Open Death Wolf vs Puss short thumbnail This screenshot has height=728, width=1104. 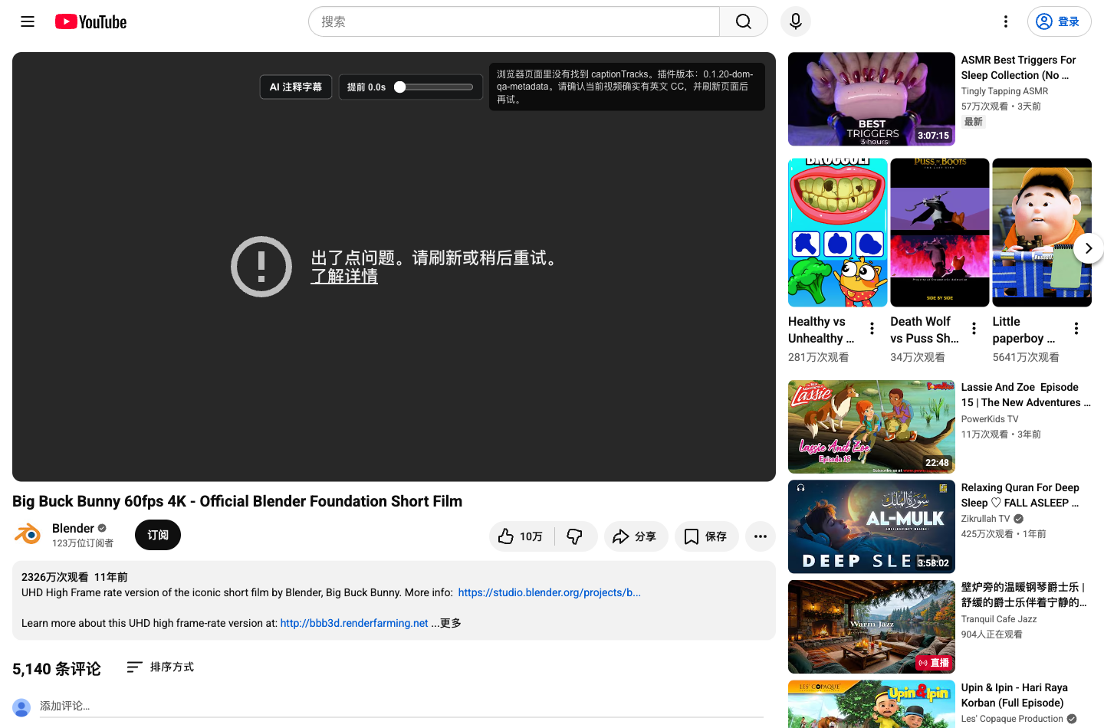click(x=940, y=233)
